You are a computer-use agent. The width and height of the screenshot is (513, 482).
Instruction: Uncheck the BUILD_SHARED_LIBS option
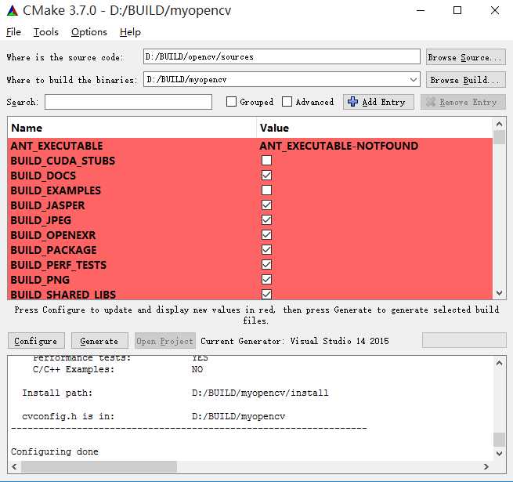[x=266, y=294]
